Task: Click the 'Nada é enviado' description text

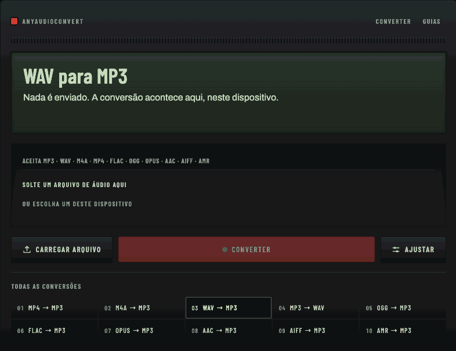Action: click(151, 98)
